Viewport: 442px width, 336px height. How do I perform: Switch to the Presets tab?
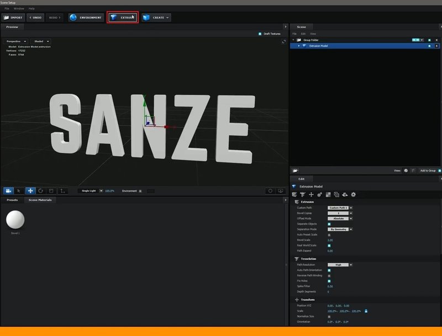[12, 200]
